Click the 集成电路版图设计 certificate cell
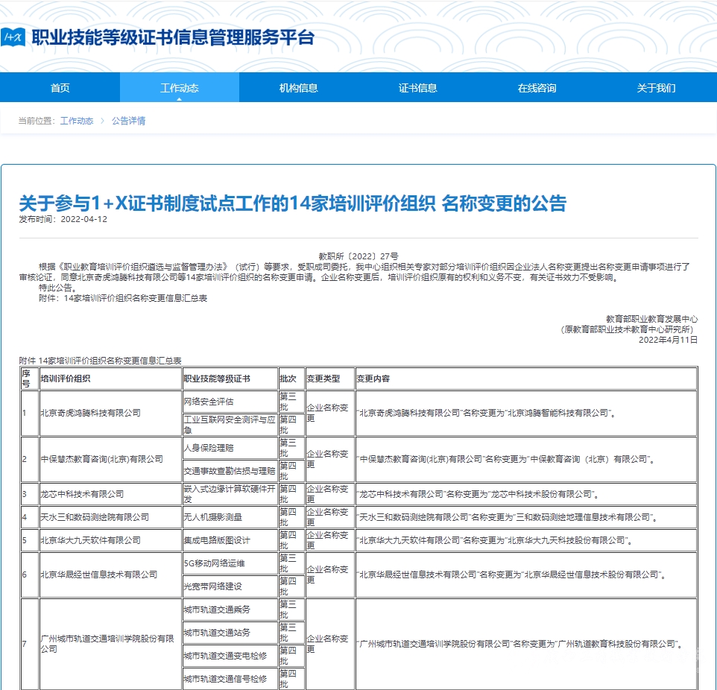 230,540
